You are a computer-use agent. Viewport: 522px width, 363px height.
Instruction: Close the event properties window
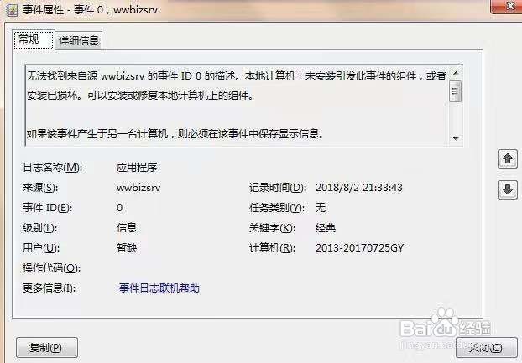tap(509, 6)
